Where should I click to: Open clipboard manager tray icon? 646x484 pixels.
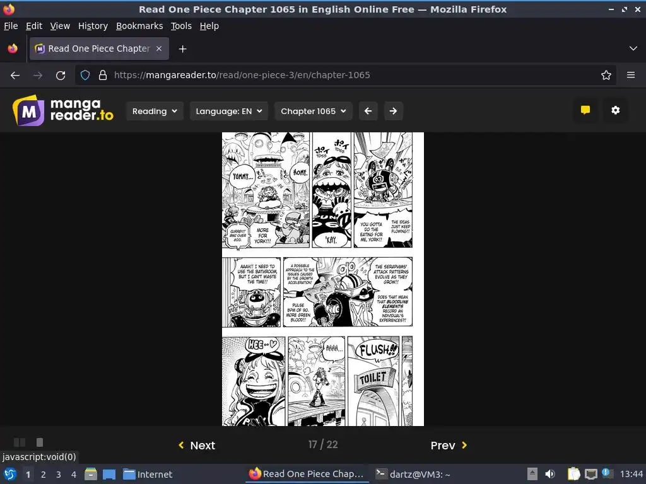click(573, 474)
